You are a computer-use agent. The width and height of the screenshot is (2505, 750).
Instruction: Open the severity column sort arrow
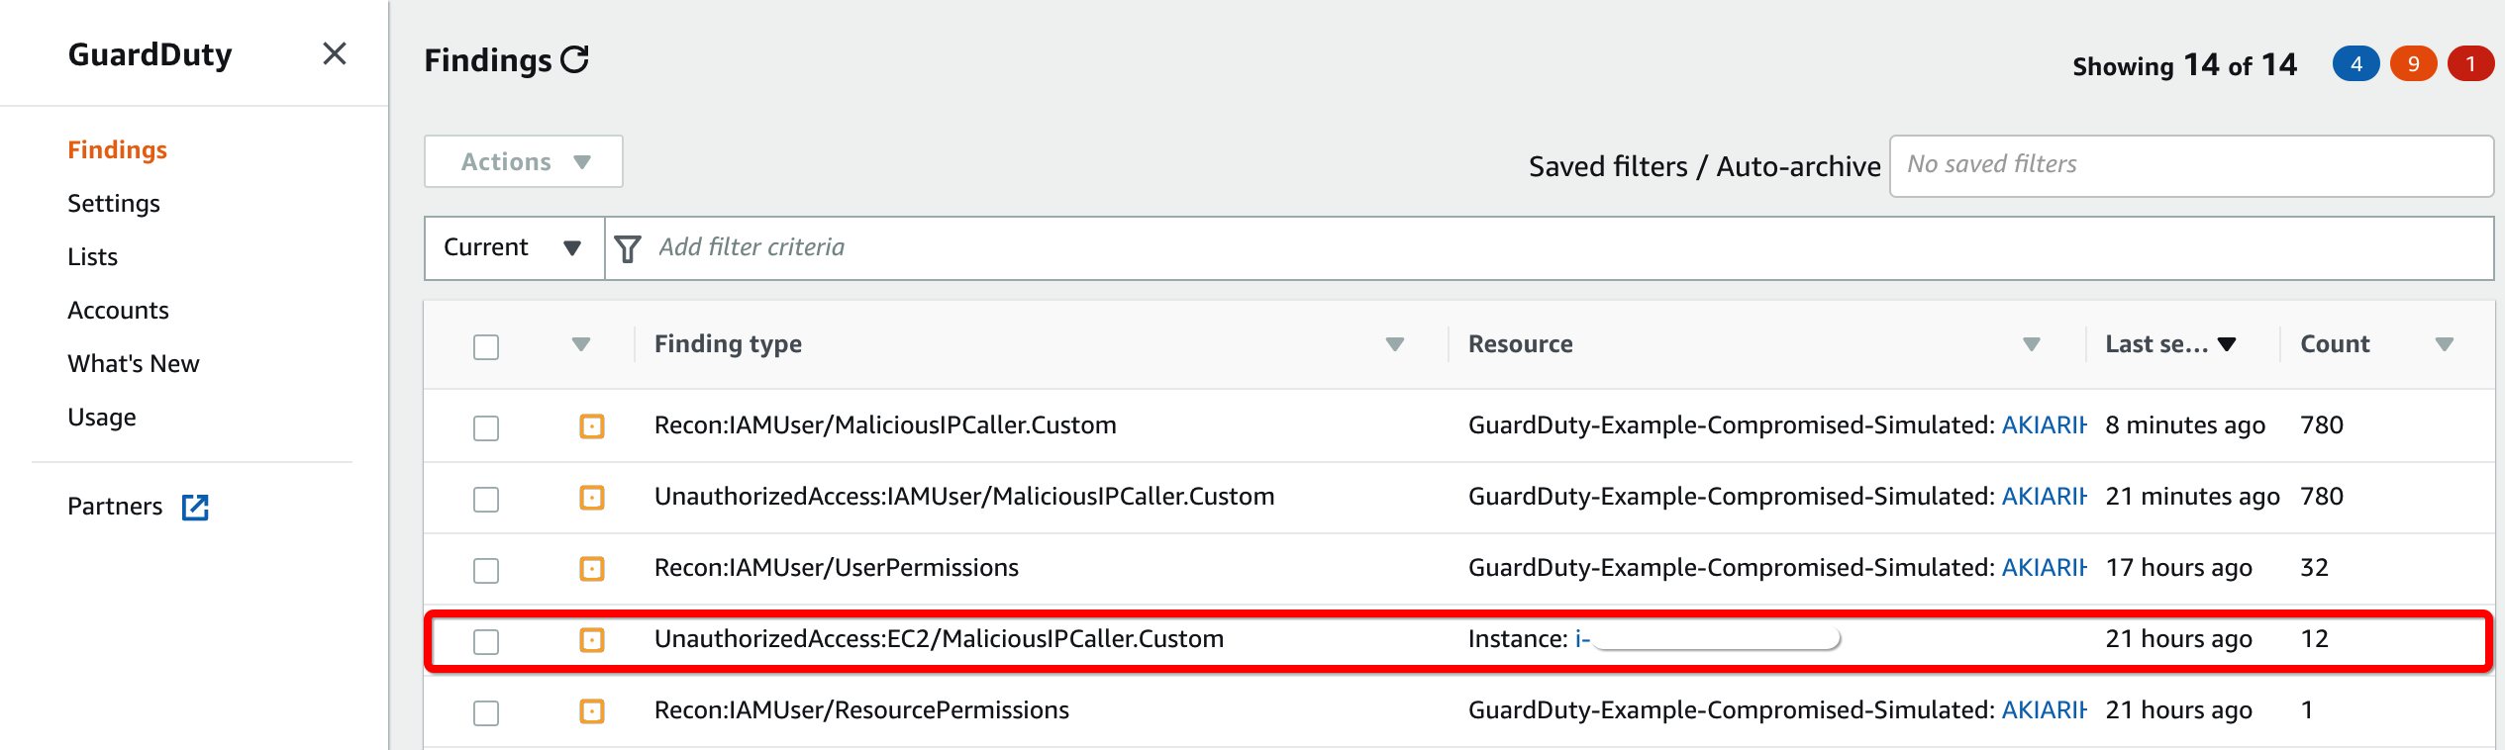[x=581, y=344]
